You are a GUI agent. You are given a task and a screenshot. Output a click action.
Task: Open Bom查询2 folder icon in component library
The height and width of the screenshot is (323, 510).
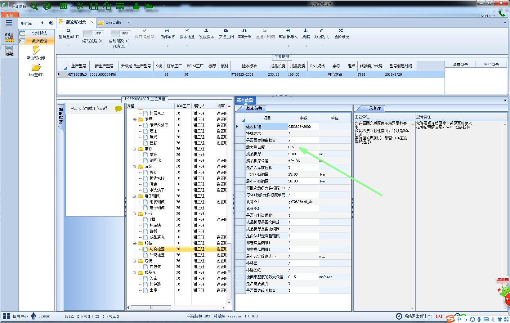click(x=36, y=70)
